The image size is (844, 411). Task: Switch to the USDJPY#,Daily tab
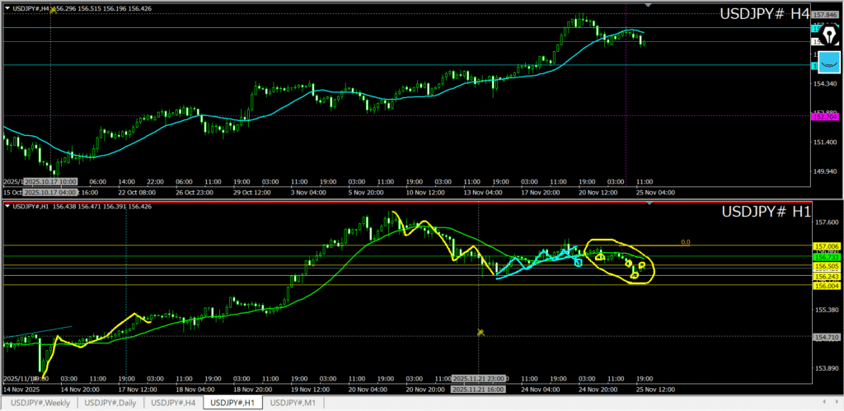(x=110, y=403)
